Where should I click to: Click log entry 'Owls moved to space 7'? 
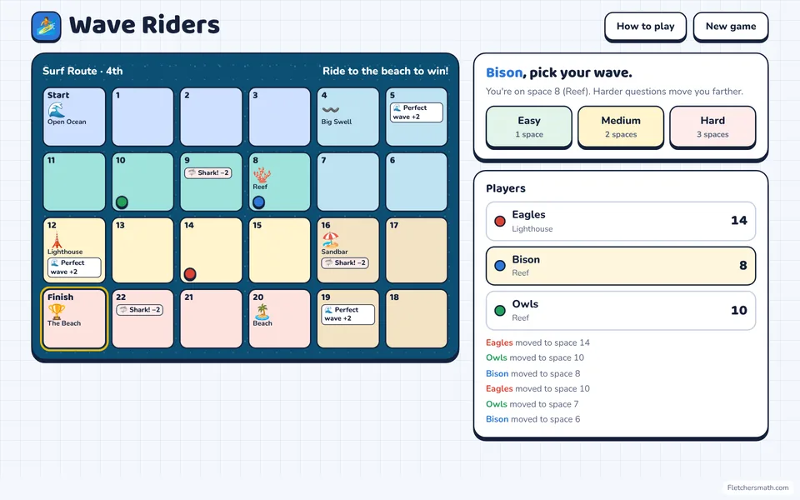[x=532, y=404]
